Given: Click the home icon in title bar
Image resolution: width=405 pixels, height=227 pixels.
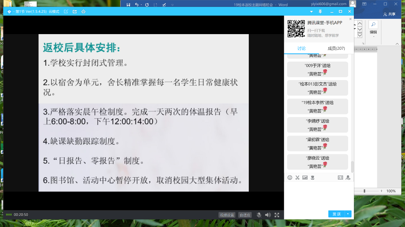Looking at the screenshot, I should point(83,11).
